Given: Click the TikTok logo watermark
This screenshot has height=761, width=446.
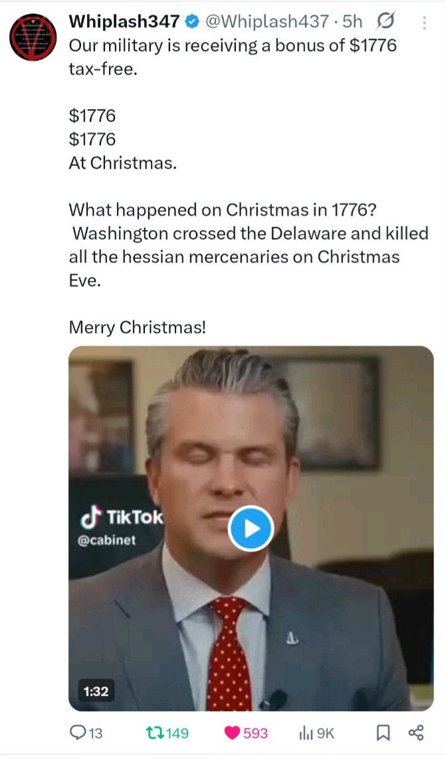Looking at the screenshot, I should [122, 517].
